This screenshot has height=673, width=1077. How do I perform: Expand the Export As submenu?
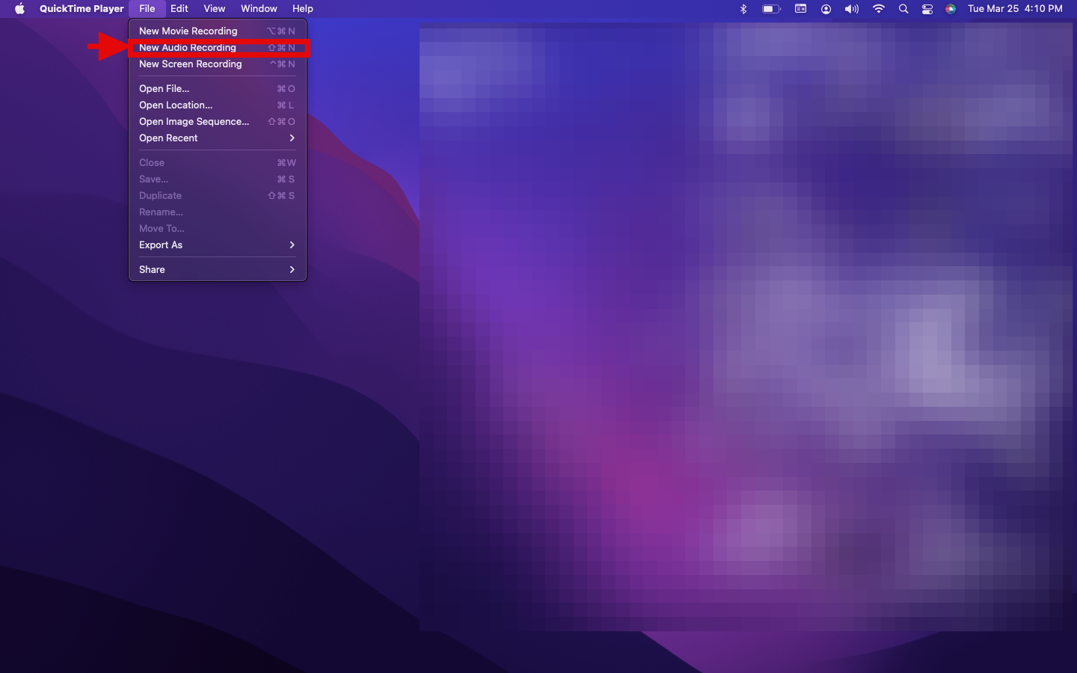tap(218, 245)
